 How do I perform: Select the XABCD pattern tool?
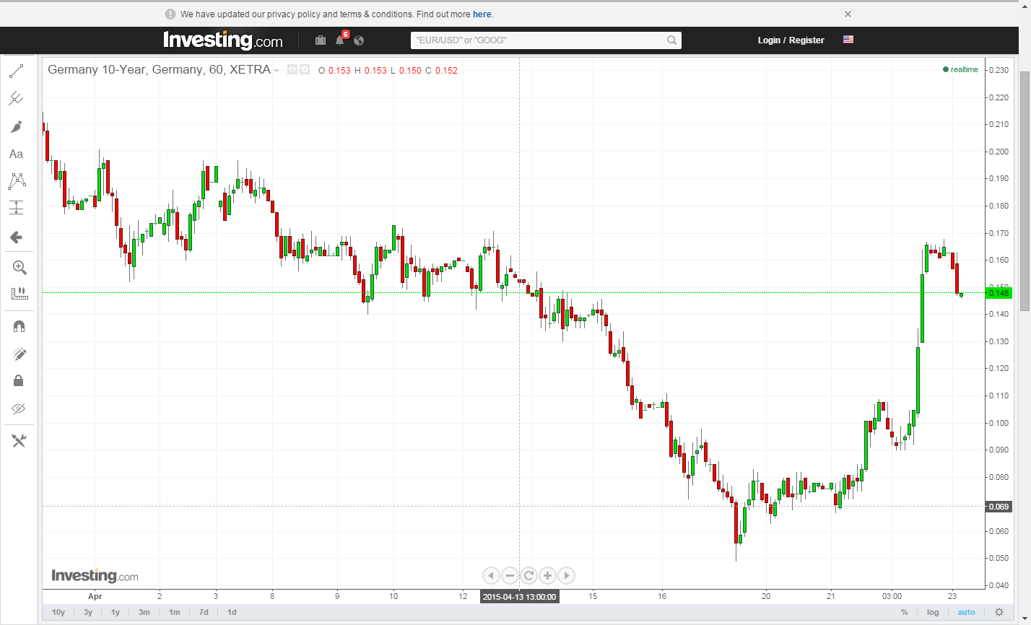coord(17,181)
